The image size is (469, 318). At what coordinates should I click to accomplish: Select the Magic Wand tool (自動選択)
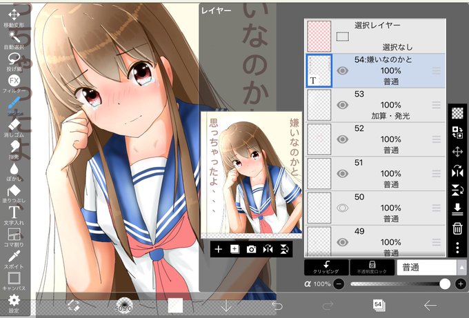[14, 40]
